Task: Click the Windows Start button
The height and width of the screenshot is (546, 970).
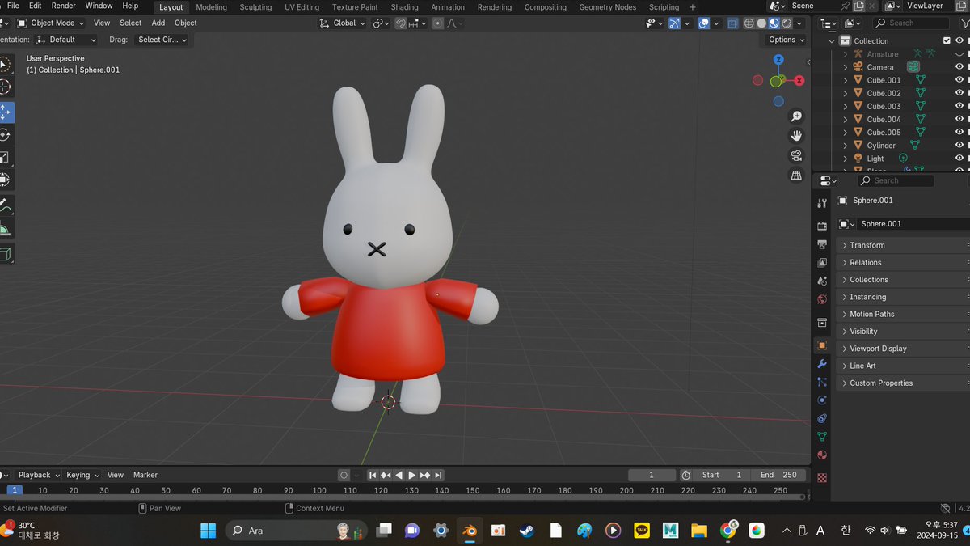Action: coord(208,531)
